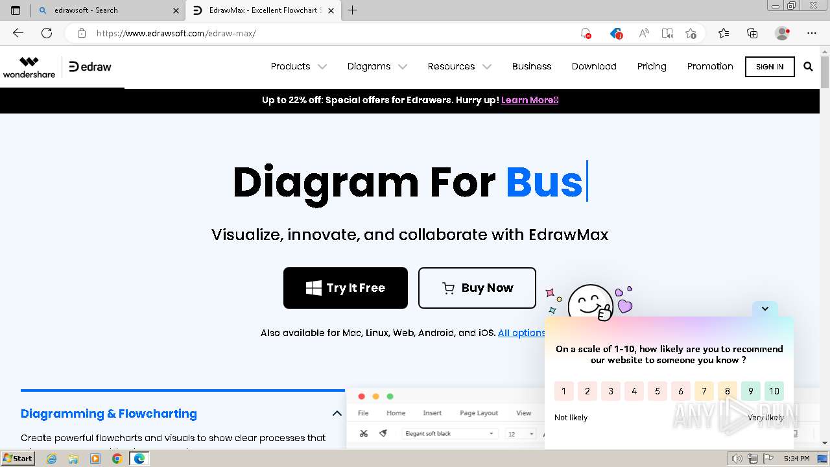Rate recommendation score 2
This screenshot has height=467, width=830.
pos(587,391)
